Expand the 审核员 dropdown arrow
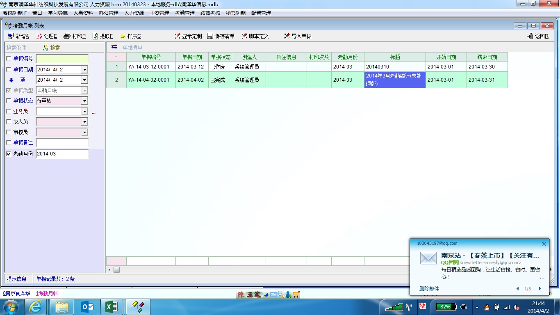Screen dimensions: 560x315 coord(84,132)
